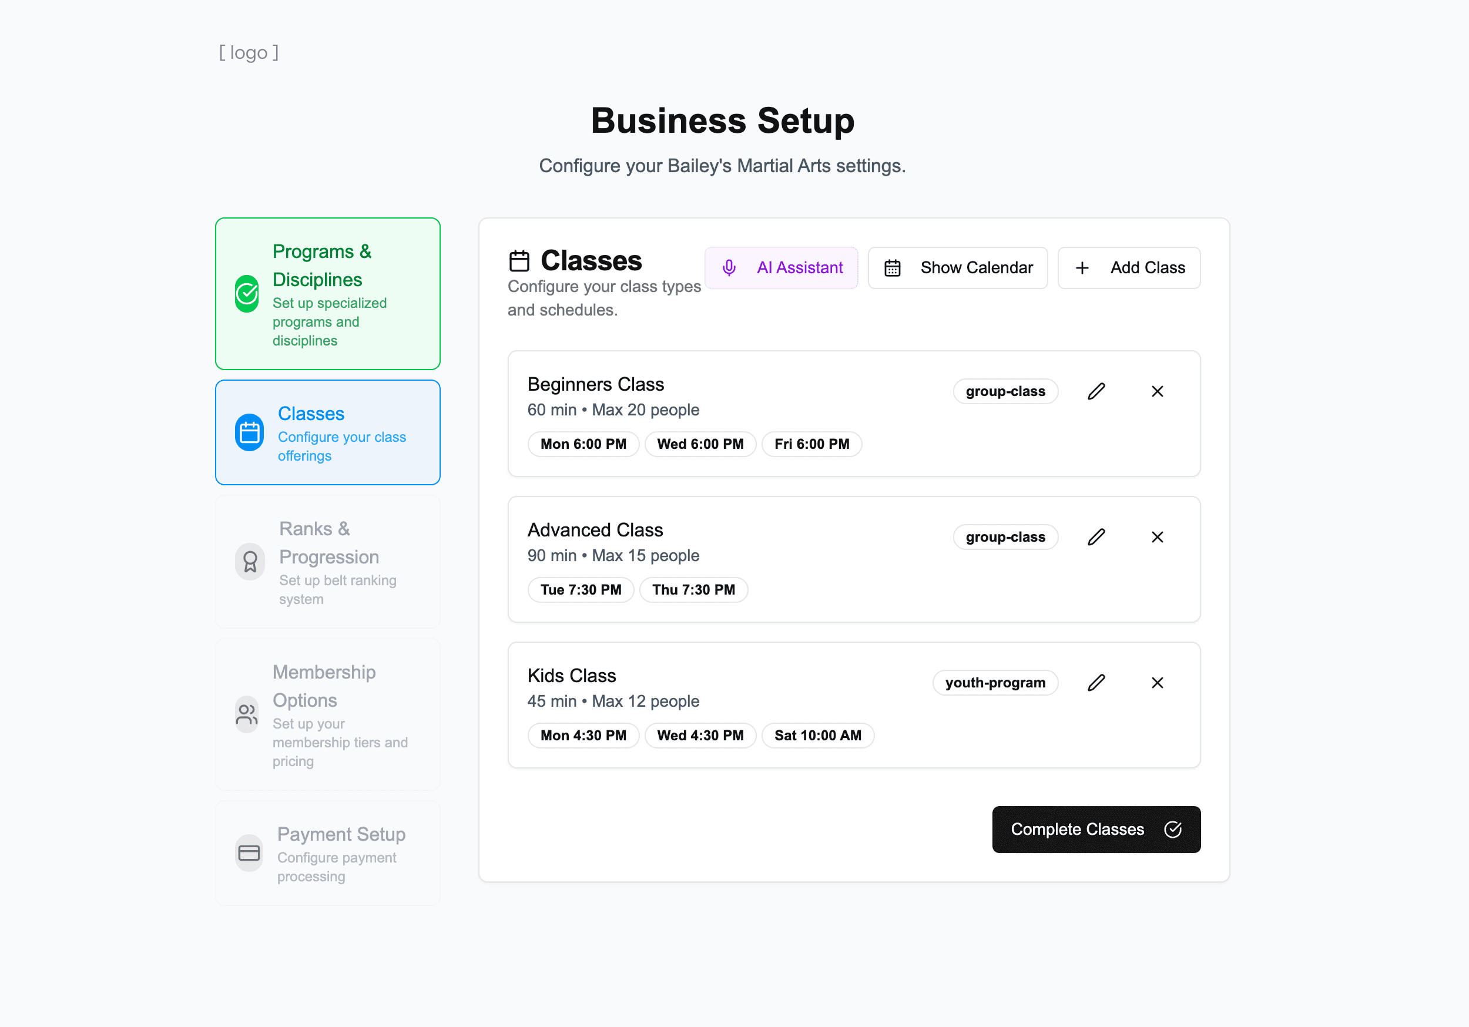Click group-class tag on Advanced Class
Screen dimensions: 1469x1027
coord(1005,537)
